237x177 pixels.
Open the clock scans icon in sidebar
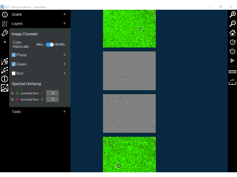coord(5,15)
